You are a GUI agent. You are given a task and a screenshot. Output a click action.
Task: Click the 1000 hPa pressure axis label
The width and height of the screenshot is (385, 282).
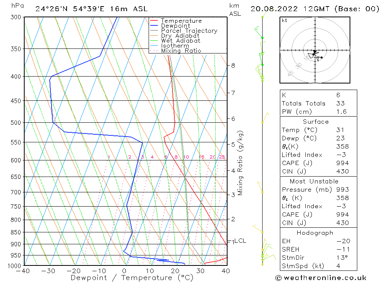click(15, 266)
